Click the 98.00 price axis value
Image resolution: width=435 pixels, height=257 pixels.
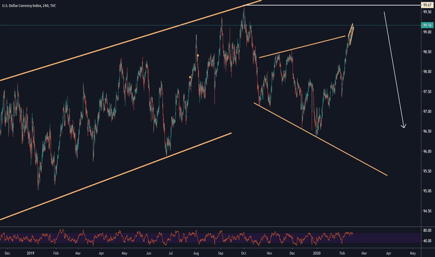click(x=427, y=71)
